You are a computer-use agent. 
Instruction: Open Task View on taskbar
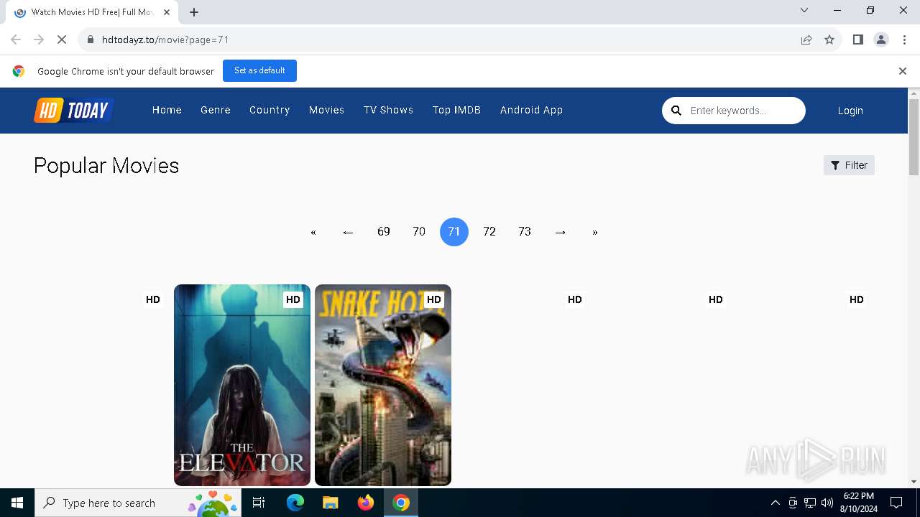pyautogui.click(x=259, y=503)
